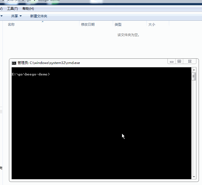Open the 共享 dropdown in Explorer toolbar
Viewport: 202px width, 185px height.
pos(16,16)
